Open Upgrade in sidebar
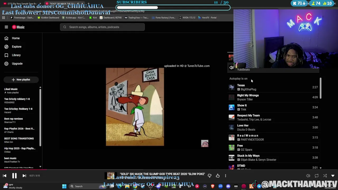Screen dimensions: 338x190 coord(21,64)
